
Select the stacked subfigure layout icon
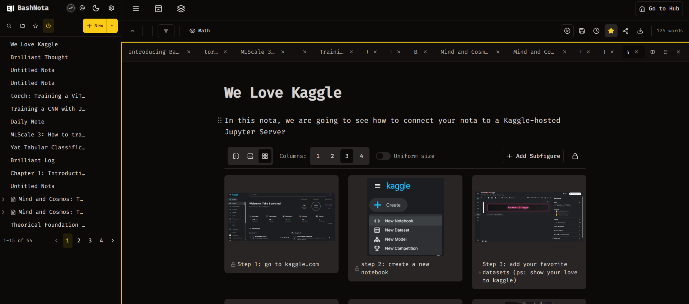(250, 156)
